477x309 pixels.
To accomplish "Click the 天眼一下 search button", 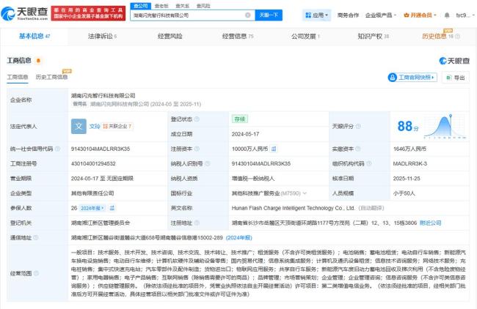I will pos(269,15).
